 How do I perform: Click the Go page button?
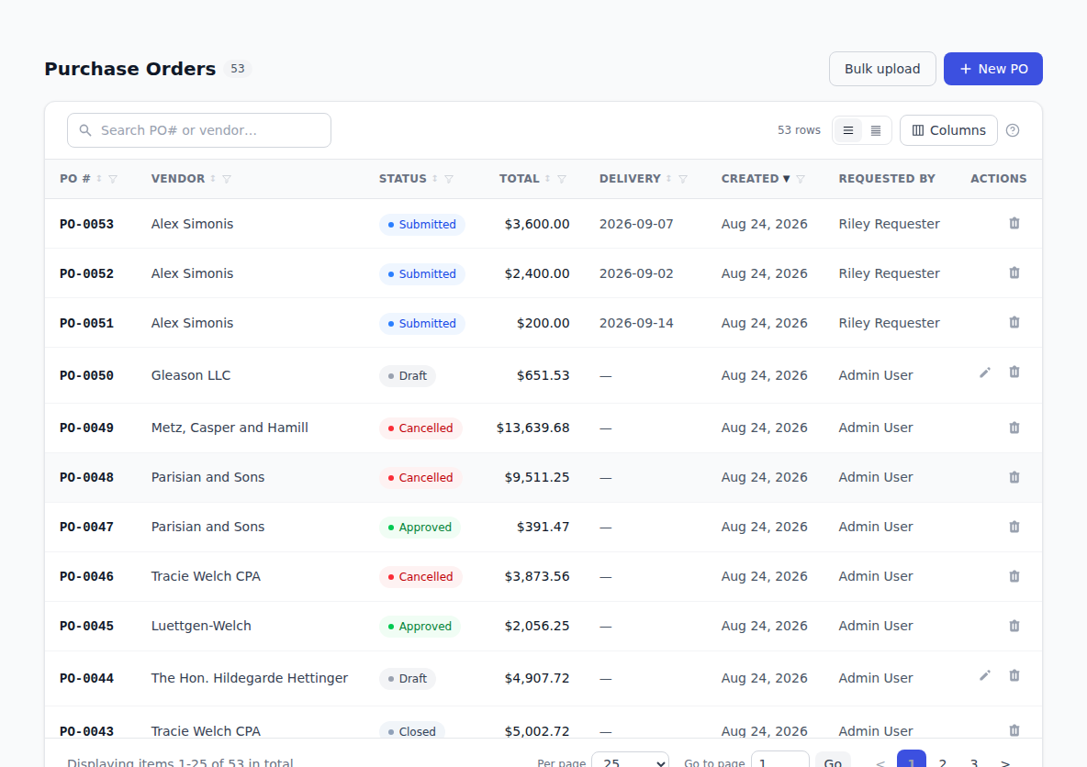coord(833,760)
